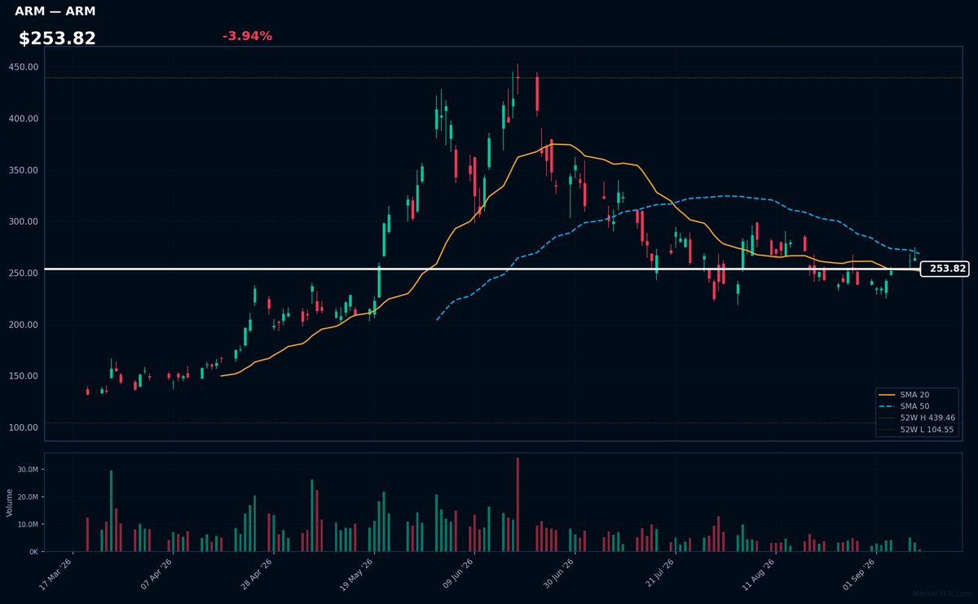This screenshot has height=604, width=978.
Task: Click the tallest red volume bar in June
Action: 518,505
